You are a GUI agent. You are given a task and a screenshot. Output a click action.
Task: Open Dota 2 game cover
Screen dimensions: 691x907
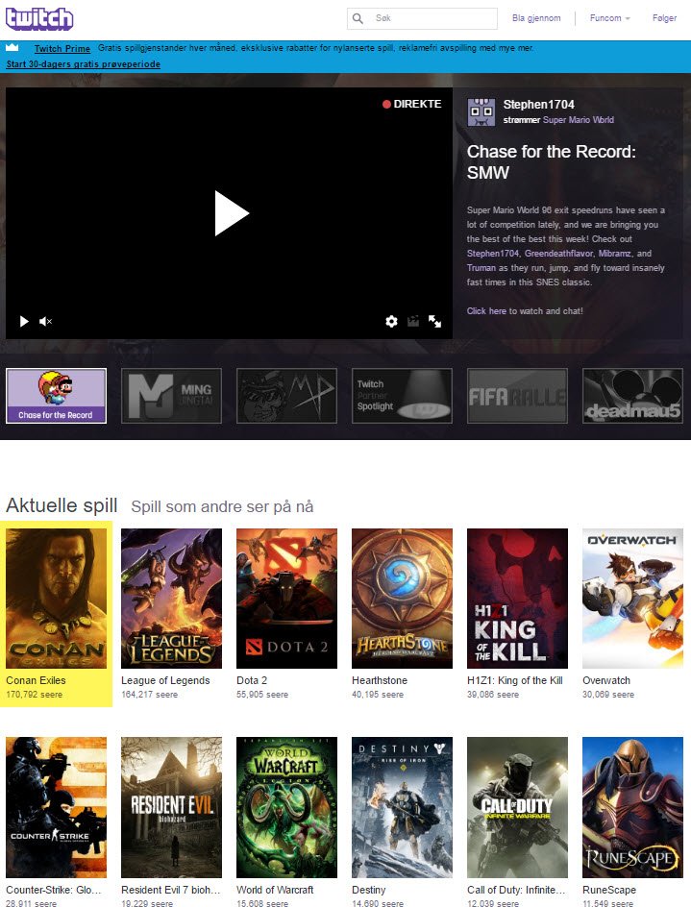click(x=286, y=599)
